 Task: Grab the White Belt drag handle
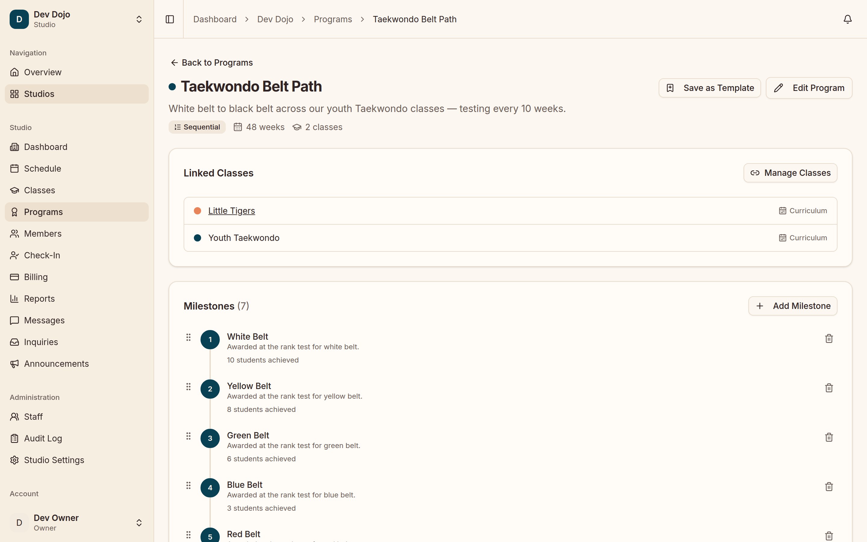tap(188, 337)
